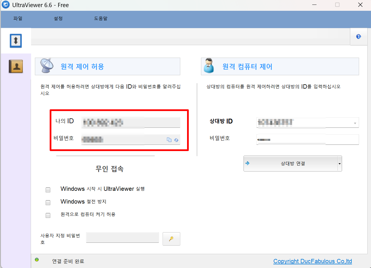The image size is (371, 268).
Task: Expand the partner ID dropdown arrow
Action: click(355, 123)
